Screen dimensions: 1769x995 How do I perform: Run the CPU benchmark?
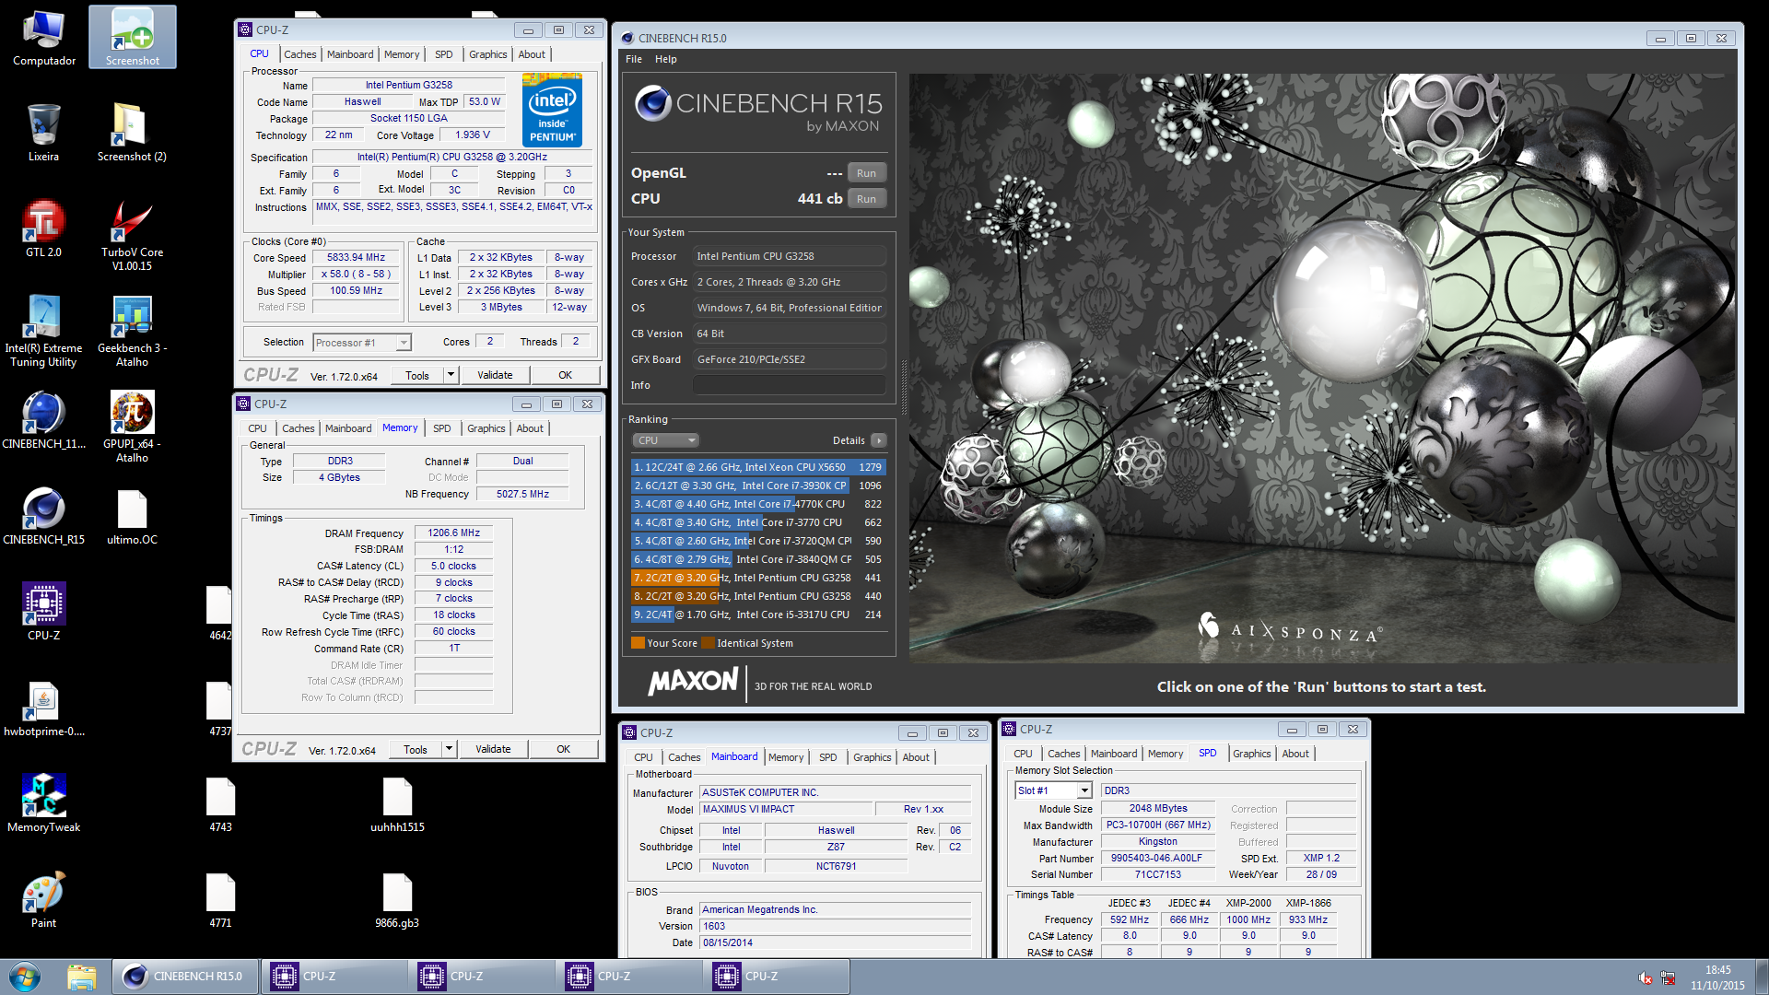click(866, 199)
